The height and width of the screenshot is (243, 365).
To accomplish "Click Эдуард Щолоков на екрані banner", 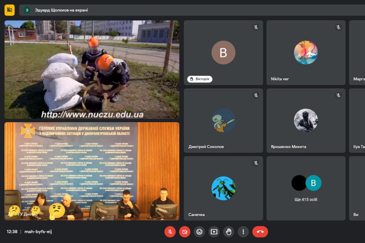I will pyautogui.click(x=192, y=10).
